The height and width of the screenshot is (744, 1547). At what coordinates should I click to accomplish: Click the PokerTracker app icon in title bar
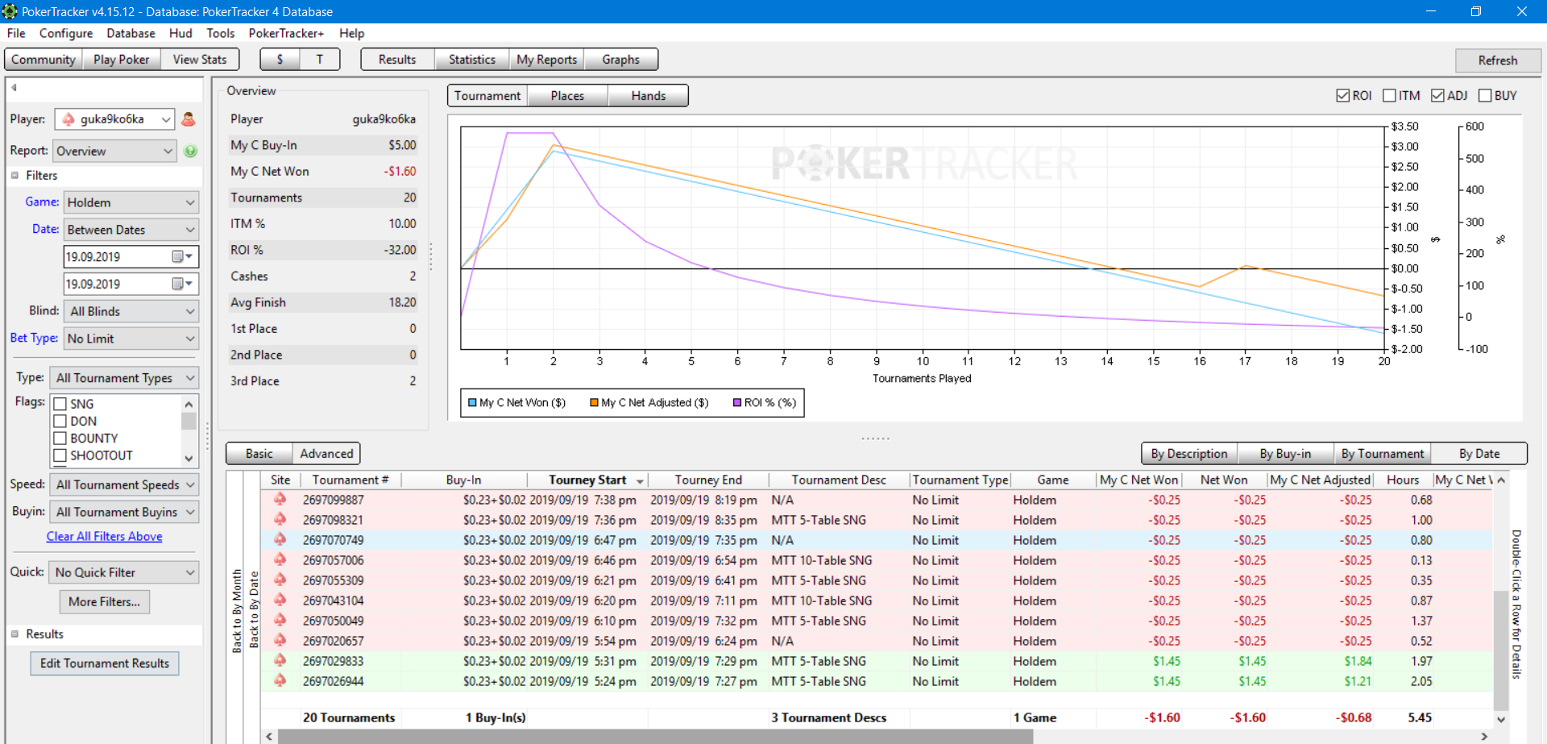pyautogui.click(x=10, y=11)
